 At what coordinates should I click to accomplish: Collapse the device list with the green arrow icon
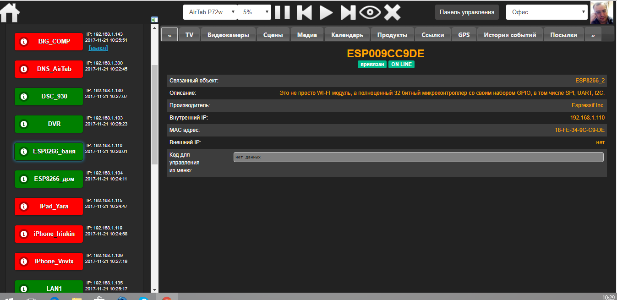coord(154,20)
